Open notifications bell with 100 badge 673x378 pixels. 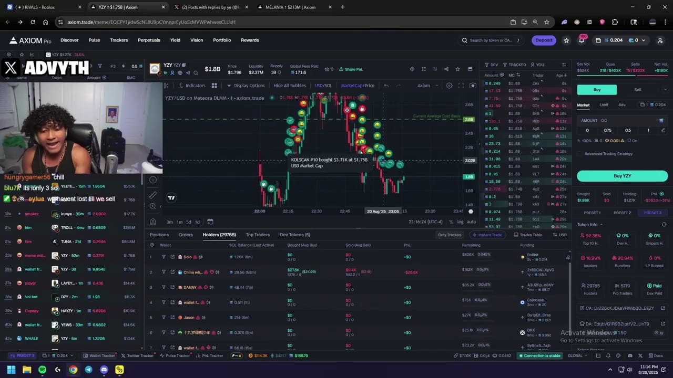(582, 40)
